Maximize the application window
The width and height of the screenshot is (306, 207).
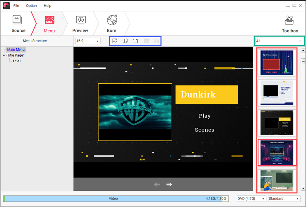(294, 6)
